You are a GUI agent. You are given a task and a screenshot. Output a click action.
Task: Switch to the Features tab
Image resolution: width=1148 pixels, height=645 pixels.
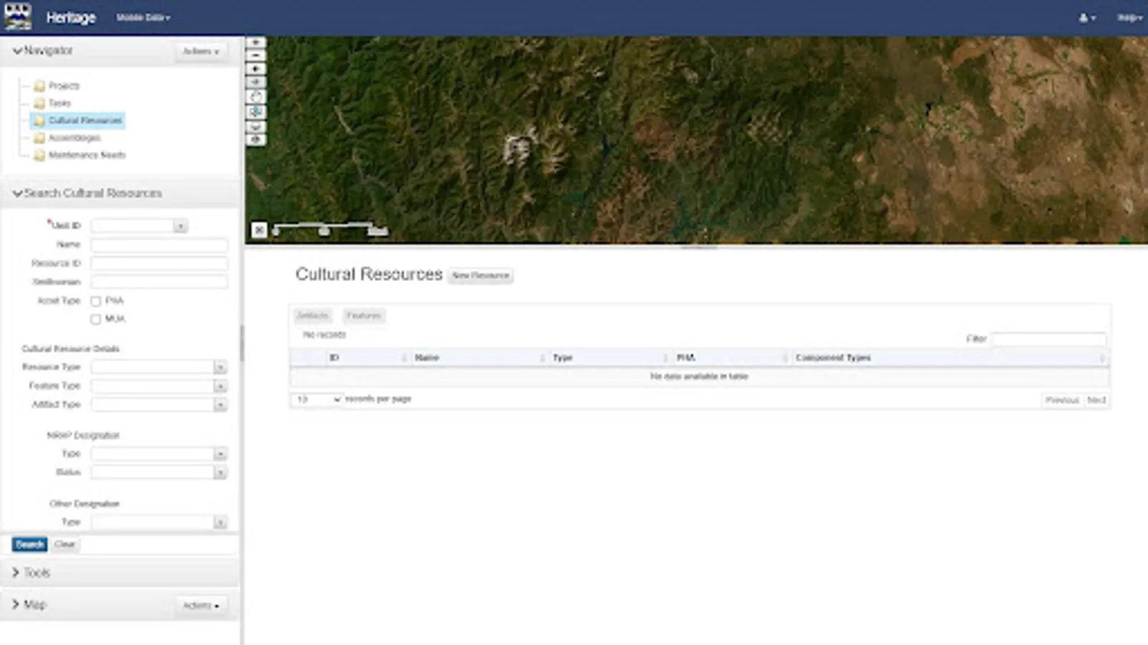364,315
